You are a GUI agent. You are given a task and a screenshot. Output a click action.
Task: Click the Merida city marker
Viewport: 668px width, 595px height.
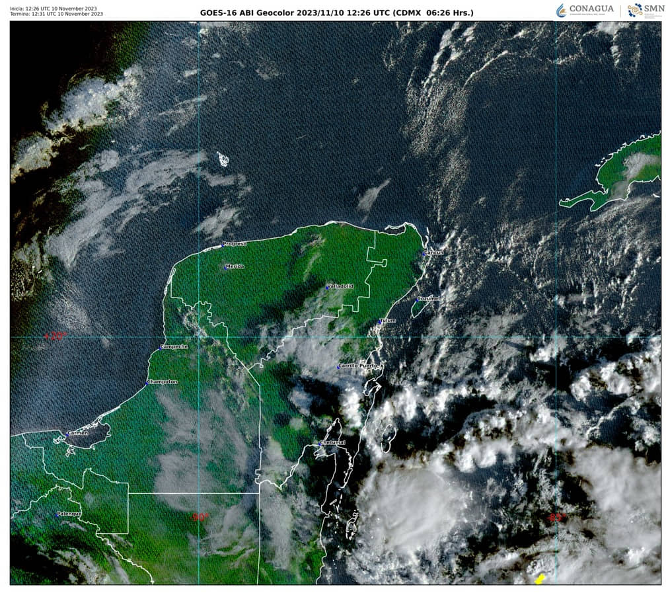(226, 266)
